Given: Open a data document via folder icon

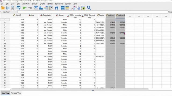Looking at the screenshot, I should click(x=3, y=8).
